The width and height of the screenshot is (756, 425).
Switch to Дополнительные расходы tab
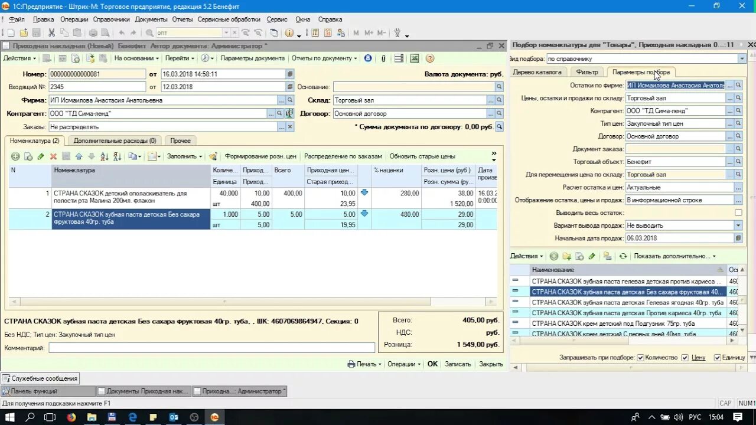(115, 140)
